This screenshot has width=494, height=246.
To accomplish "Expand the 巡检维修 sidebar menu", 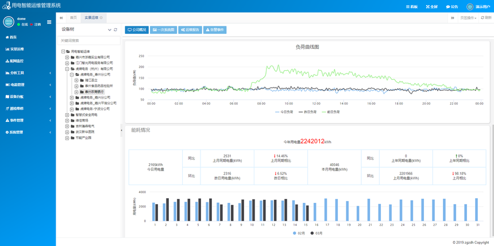I will point(28,109).
